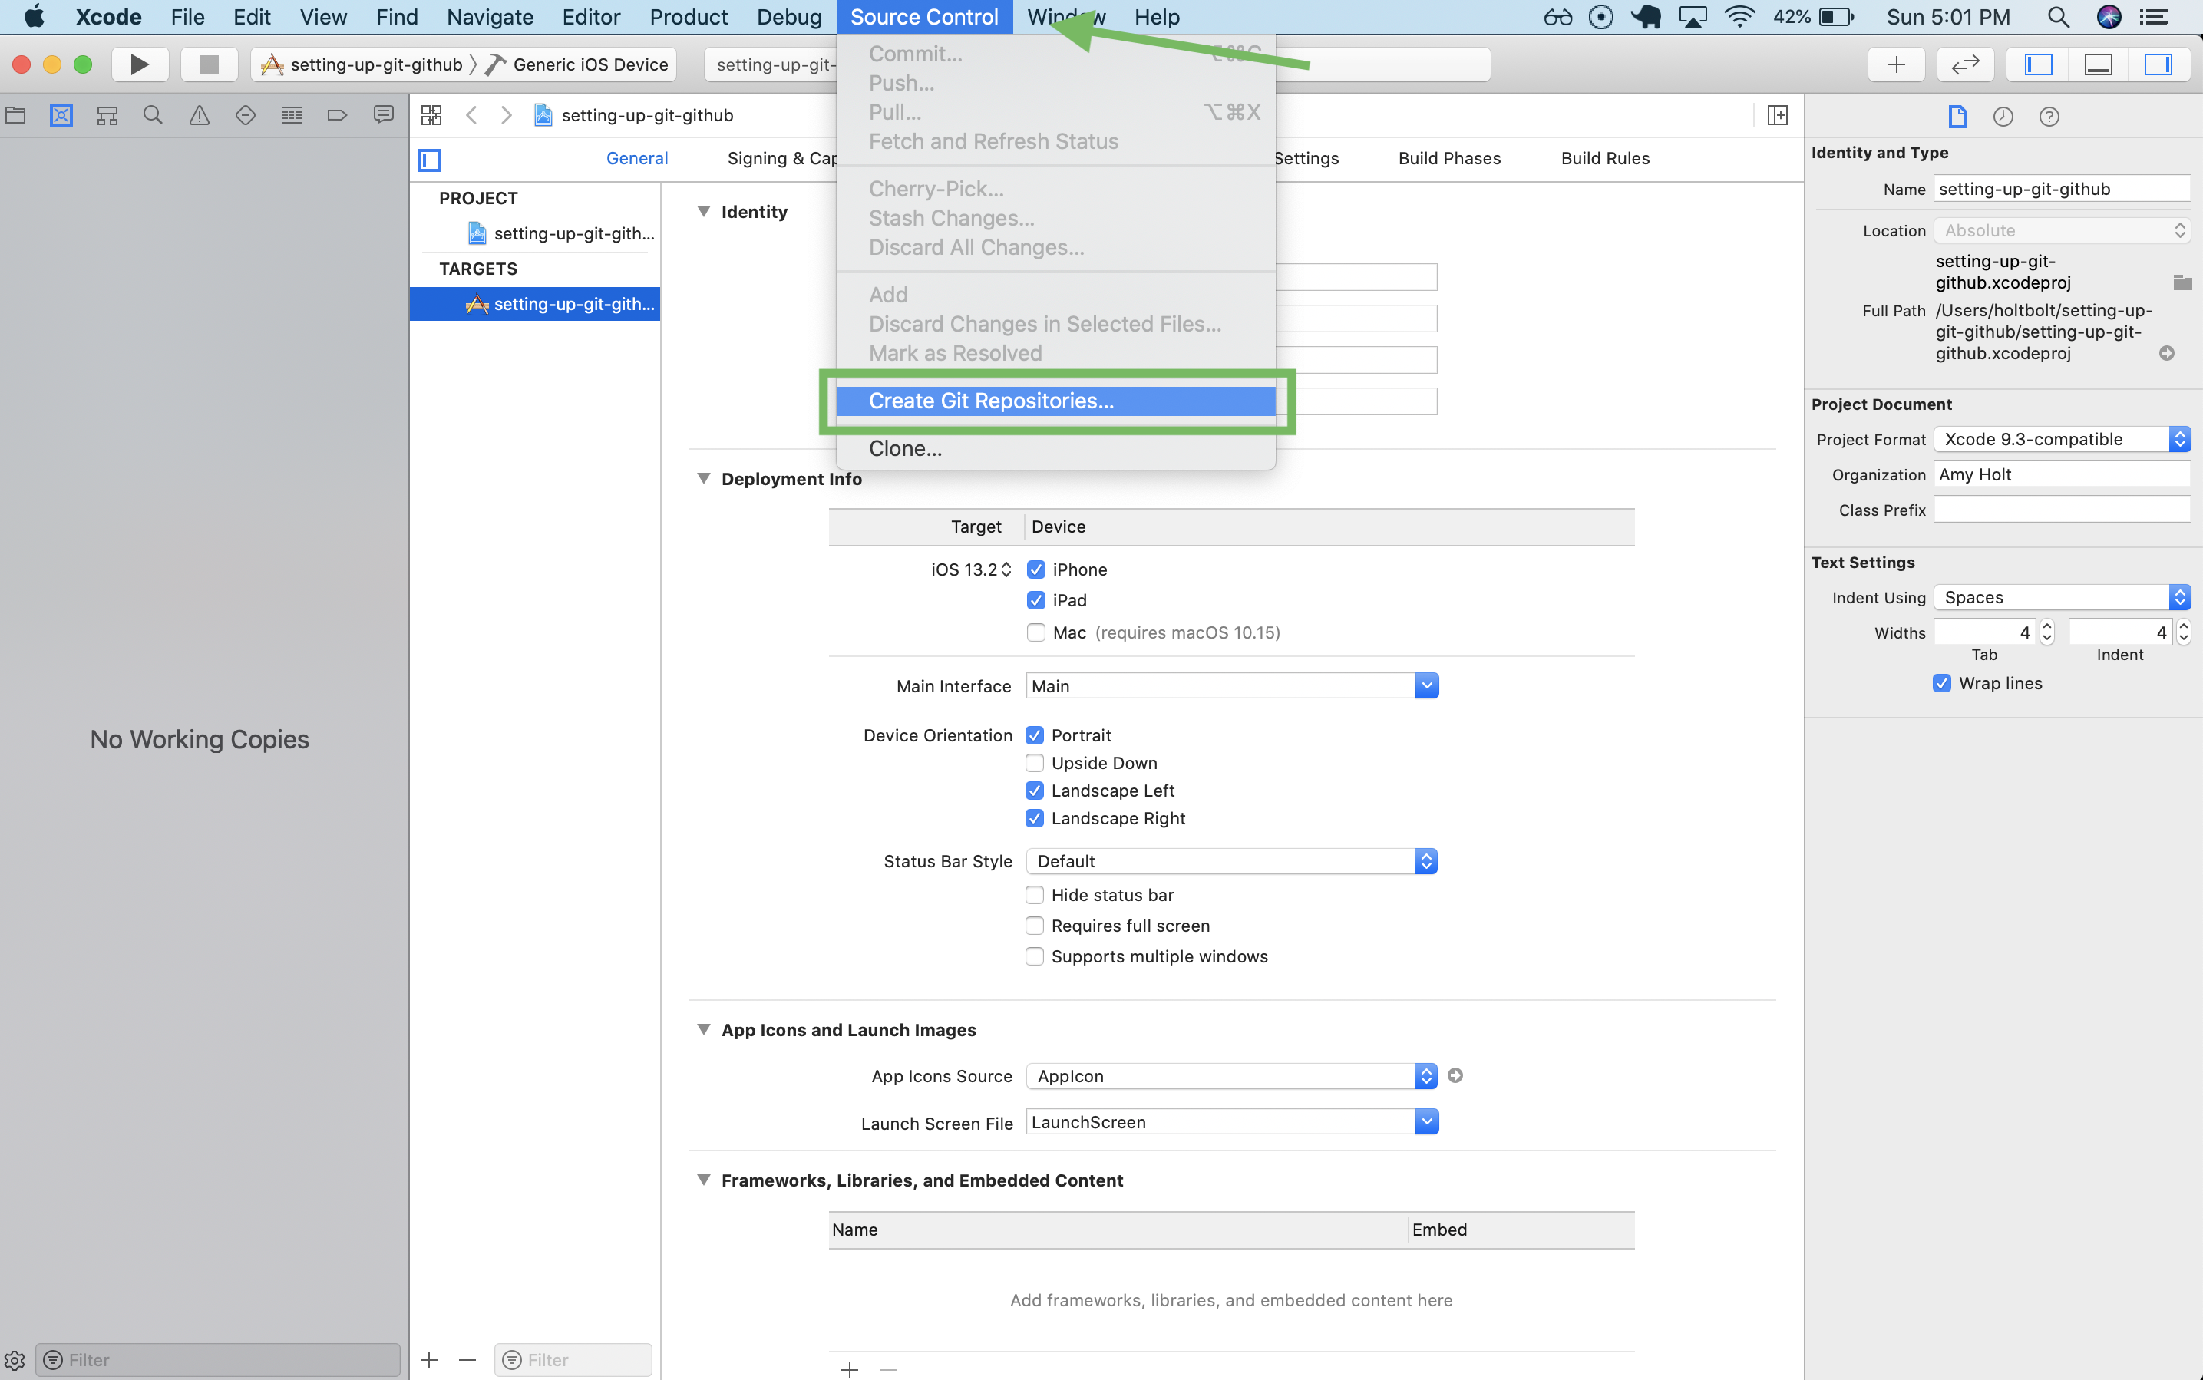
Task: Click the Indent width stepper control
Action: tap(2182, 632)
